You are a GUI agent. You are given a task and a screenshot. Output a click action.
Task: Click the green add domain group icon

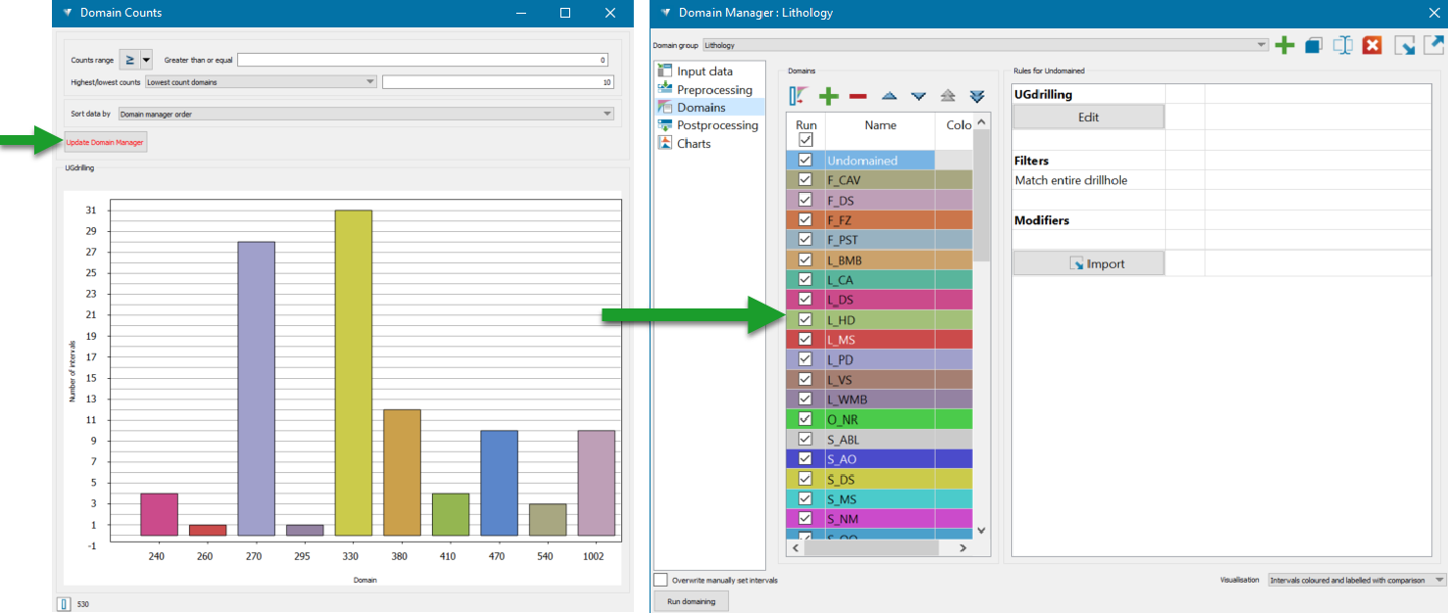1284,45
